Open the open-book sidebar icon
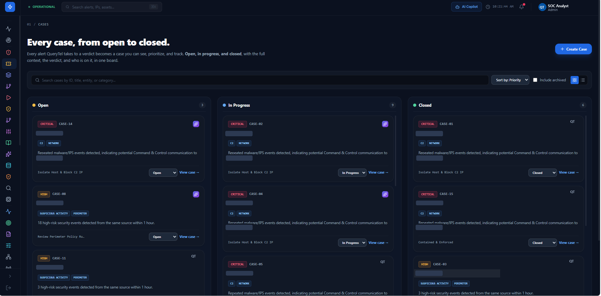601x296 pixels. 8,143
